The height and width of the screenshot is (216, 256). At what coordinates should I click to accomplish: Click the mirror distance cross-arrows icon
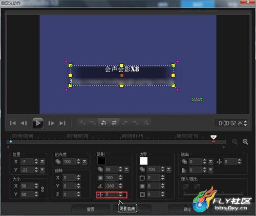[x=219, y=161]
